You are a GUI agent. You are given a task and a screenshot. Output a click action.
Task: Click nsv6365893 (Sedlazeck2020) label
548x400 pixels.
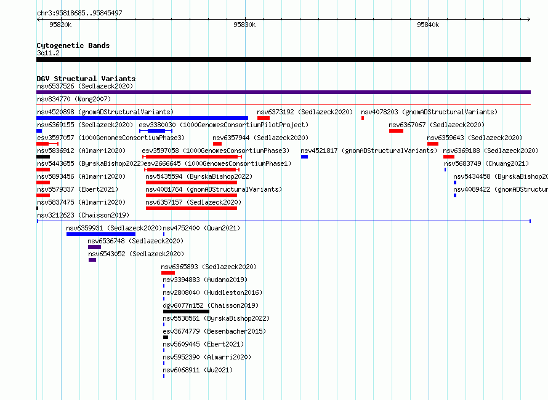point(209,267)
